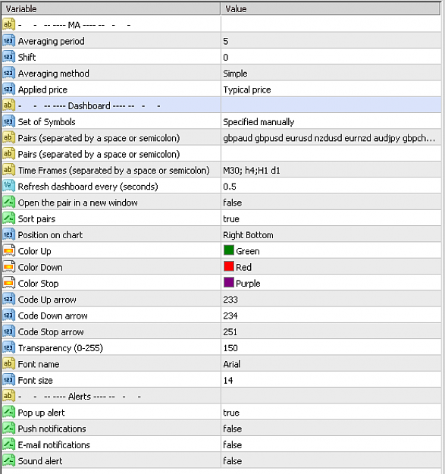Select the MA separator row label

click(74, 25)
